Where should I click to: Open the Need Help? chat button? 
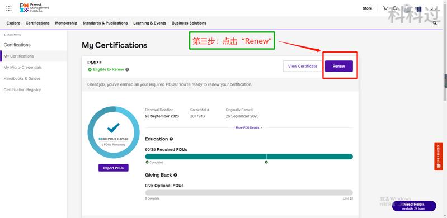414,206
